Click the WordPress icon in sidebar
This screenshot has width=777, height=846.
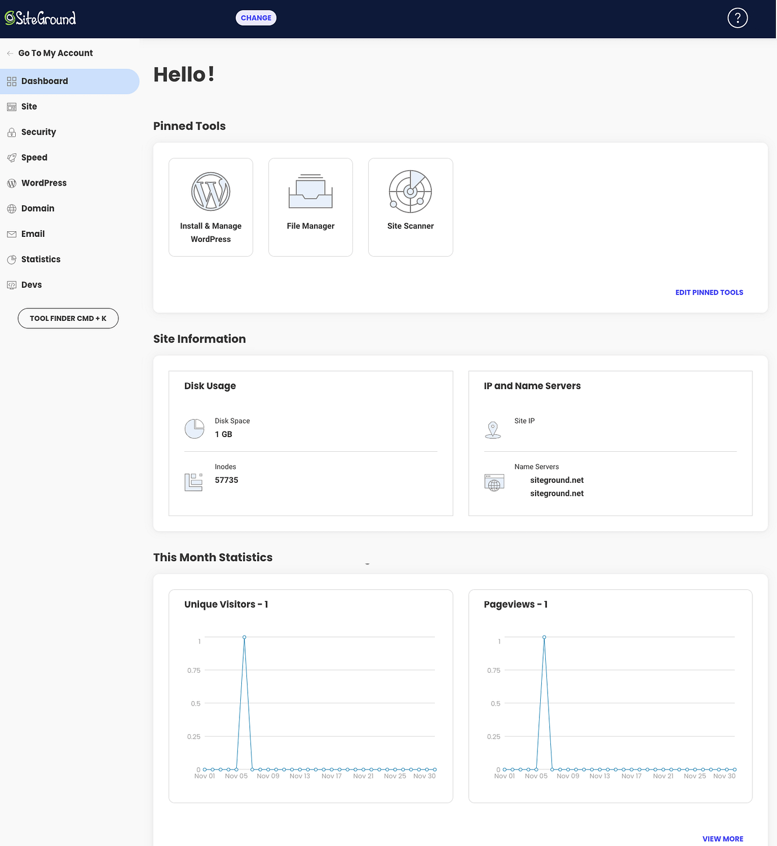tap(11, 183)
